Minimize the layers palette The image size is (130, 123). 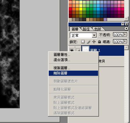(x=123, y=24)
